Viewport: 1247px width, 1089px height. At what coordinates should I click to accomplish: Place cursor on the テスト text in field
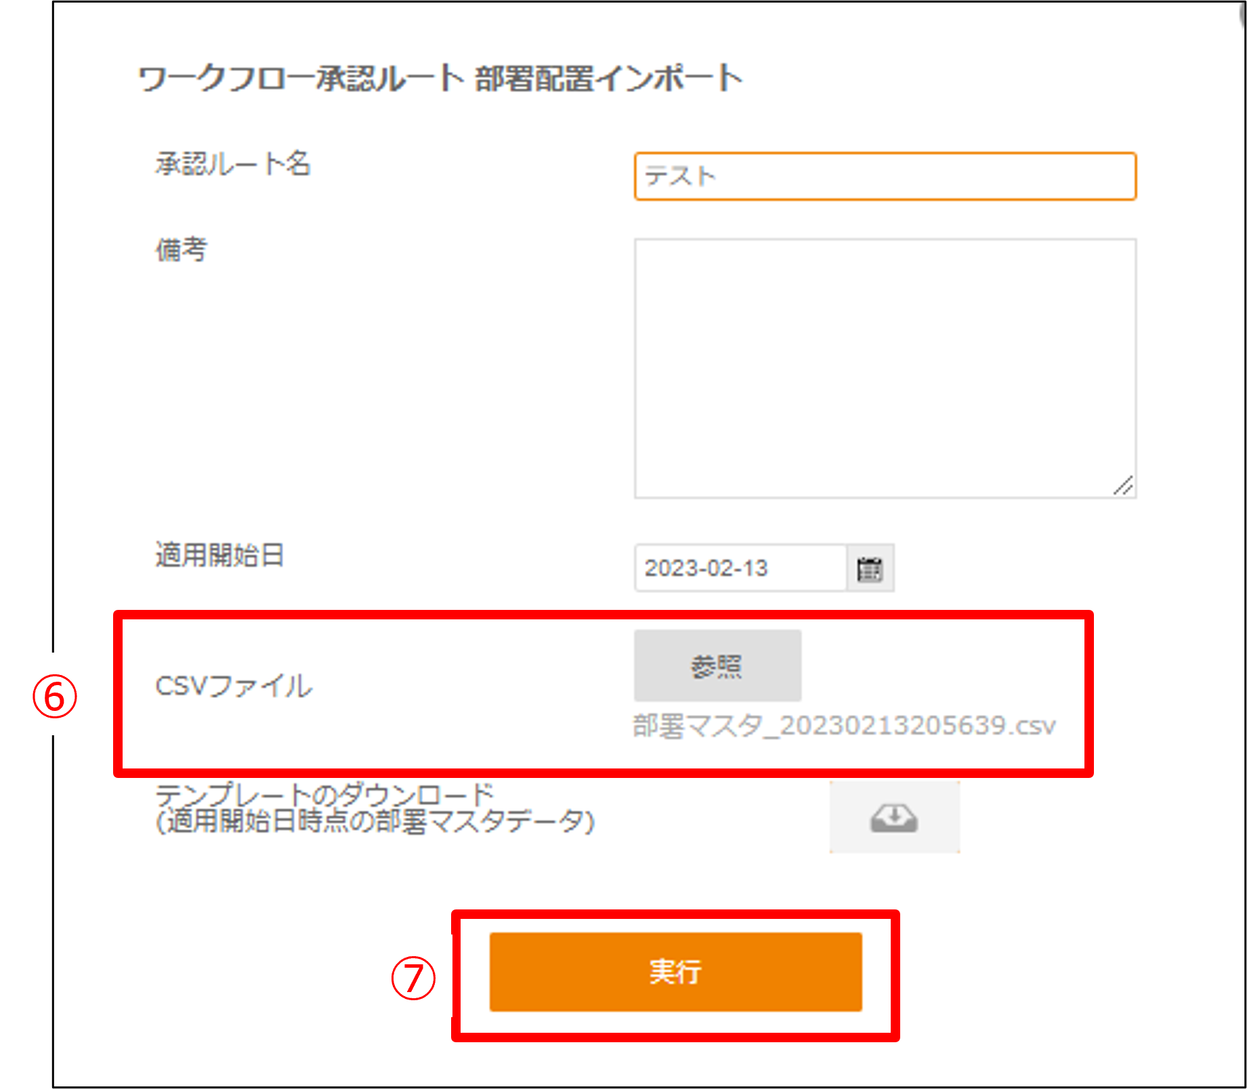(679, 176)
